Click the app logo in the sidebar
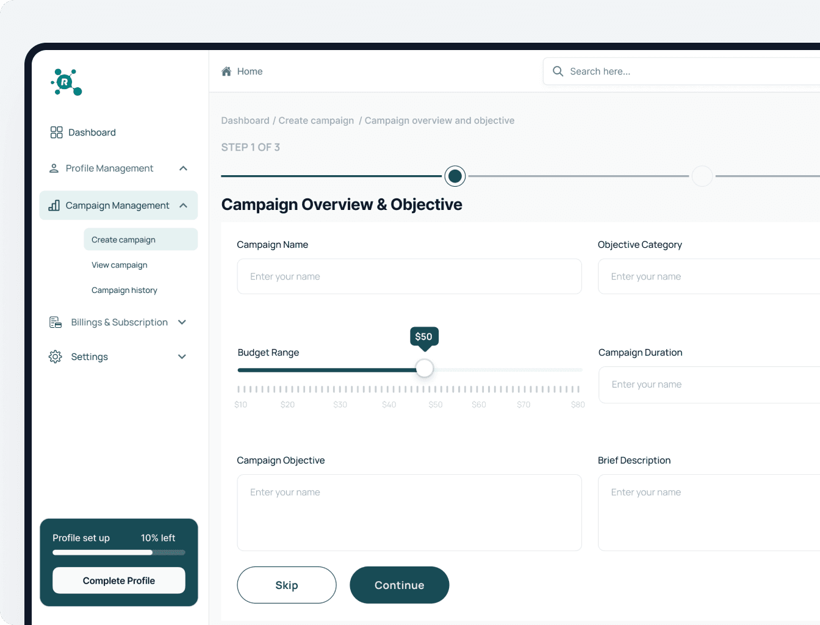Image resolution: width=820 pixels, height=625 pixels. coord(66,82)
